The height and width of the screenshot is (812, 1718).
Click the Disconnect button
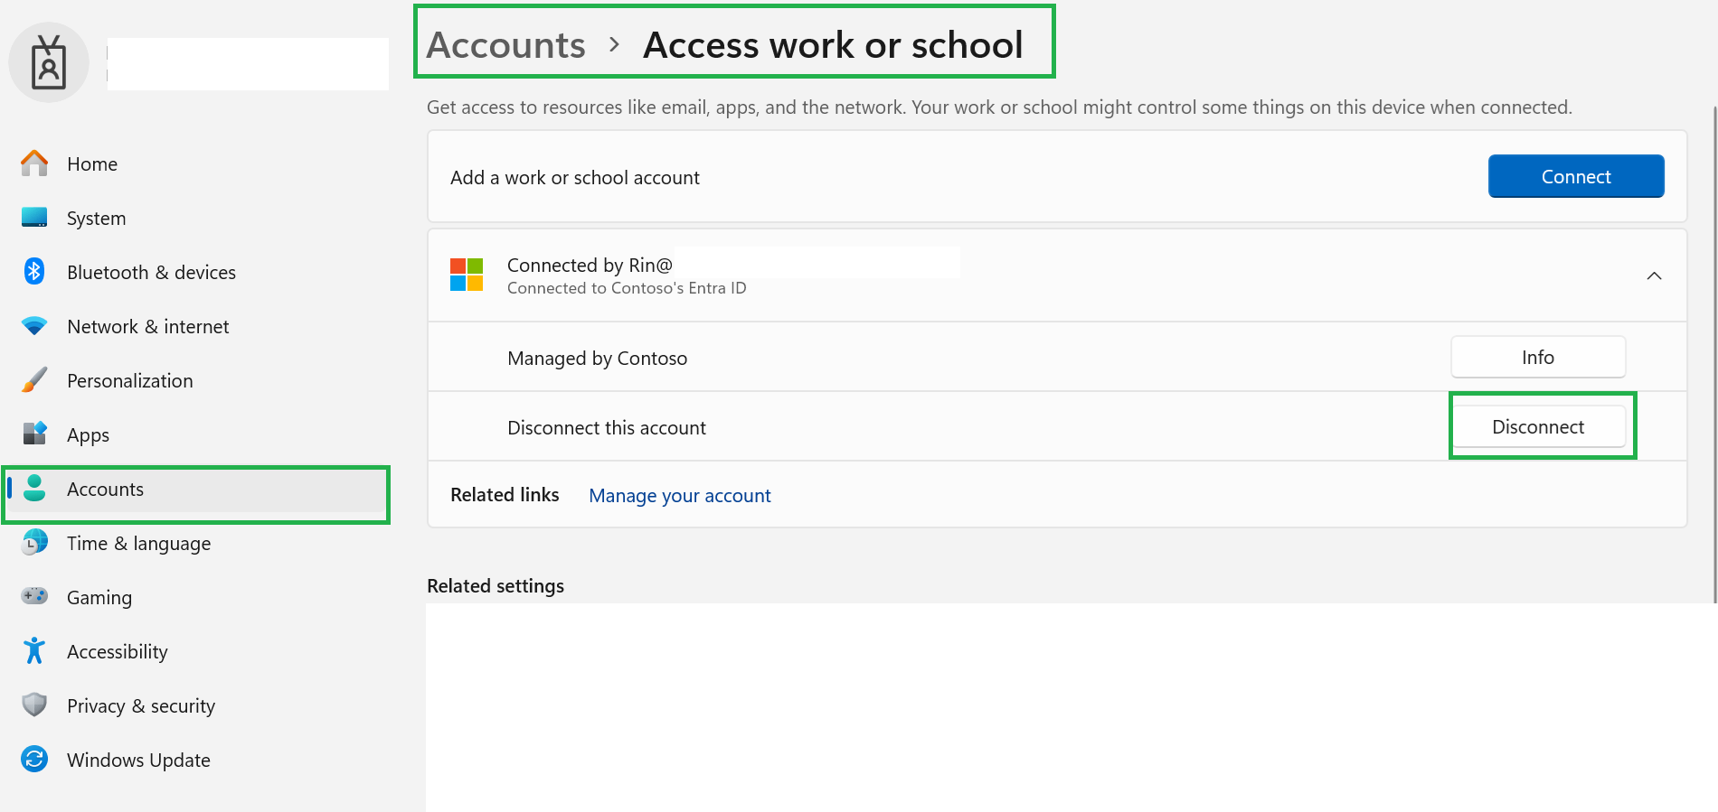pyautogui.click(x=1538, y=426)
